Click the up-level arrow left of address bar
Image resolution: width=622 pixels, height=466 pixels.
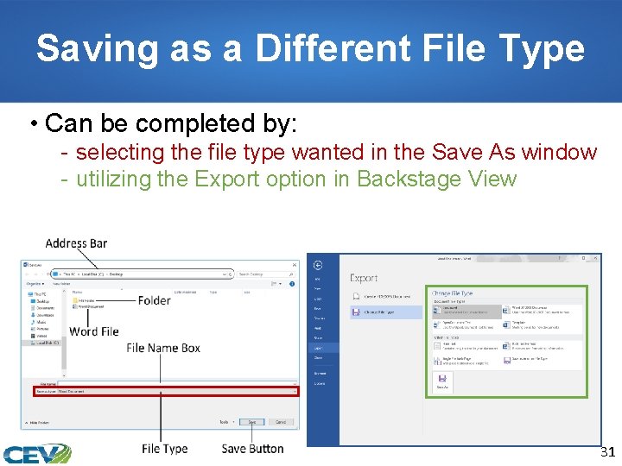point(48,274)
